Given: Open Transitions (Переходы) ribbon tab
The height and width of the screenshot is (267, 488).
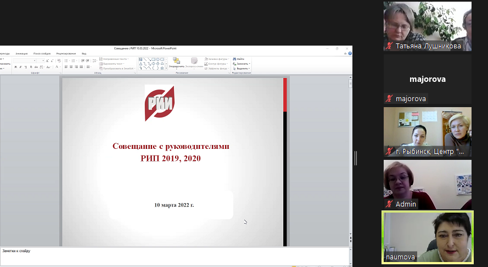Looking at the screenshot, I should 4,54.
